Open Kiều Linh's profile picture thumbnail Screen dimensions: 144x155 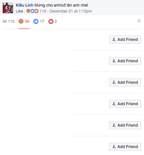8,8
